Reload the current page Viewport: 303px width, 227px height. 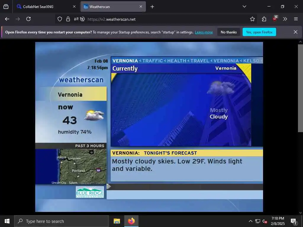[28, 19]
